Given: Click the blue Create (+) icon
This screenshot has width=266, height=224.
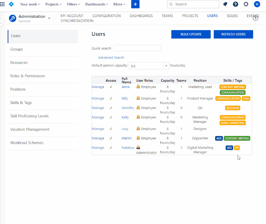Looking at the screenshot, I should [x=135, y=4].
